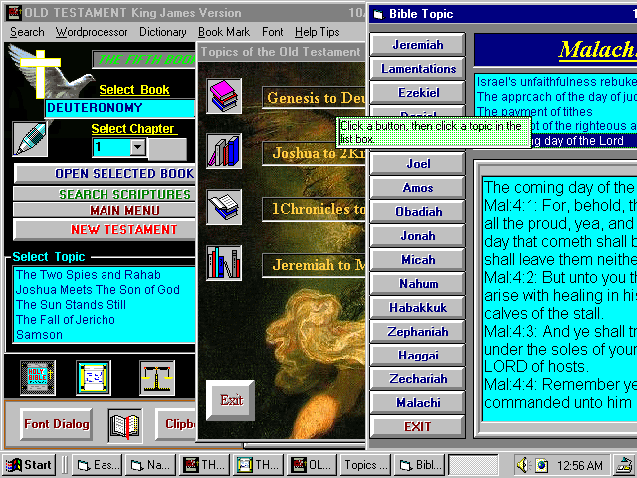Image resolution: width=637 pixels, height=478 pixels.
Task: Click the Genesis to Deuteronomy topic button
Action: 314,98
